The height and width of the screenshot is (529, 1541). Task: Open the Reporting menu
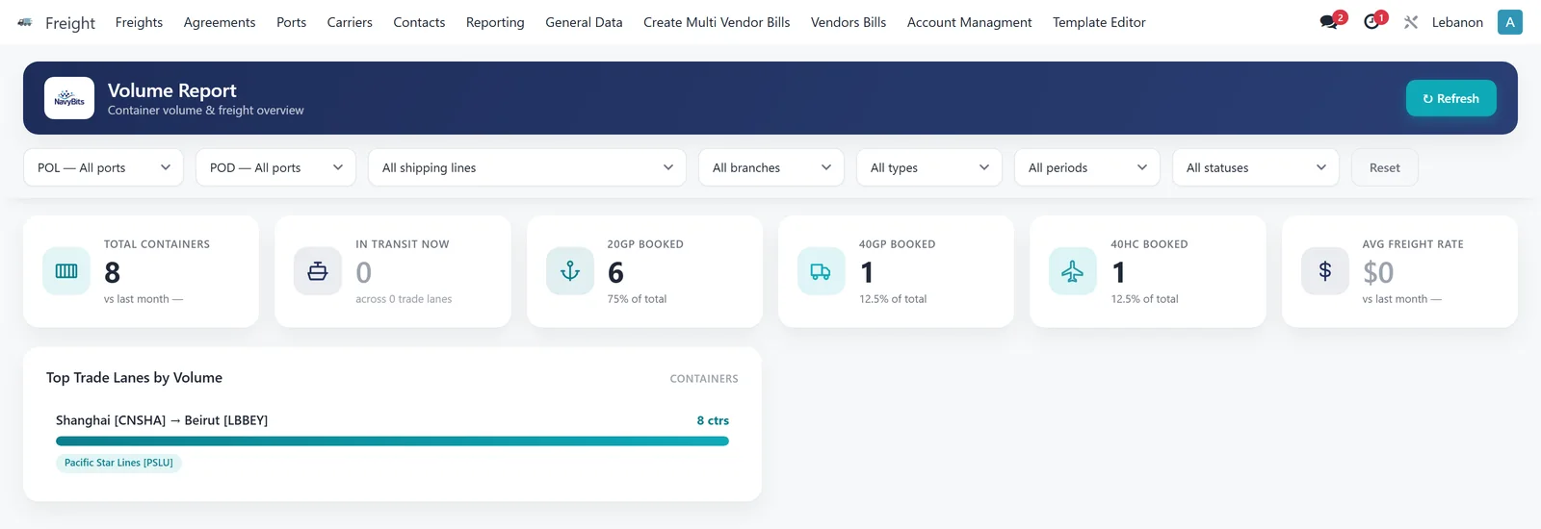pos(495,22)
